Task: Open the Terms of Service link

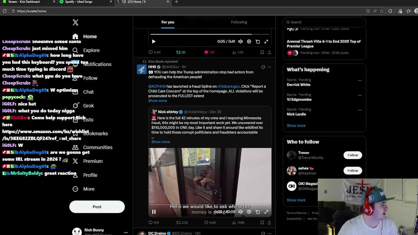Action: [x=297, y=213]
